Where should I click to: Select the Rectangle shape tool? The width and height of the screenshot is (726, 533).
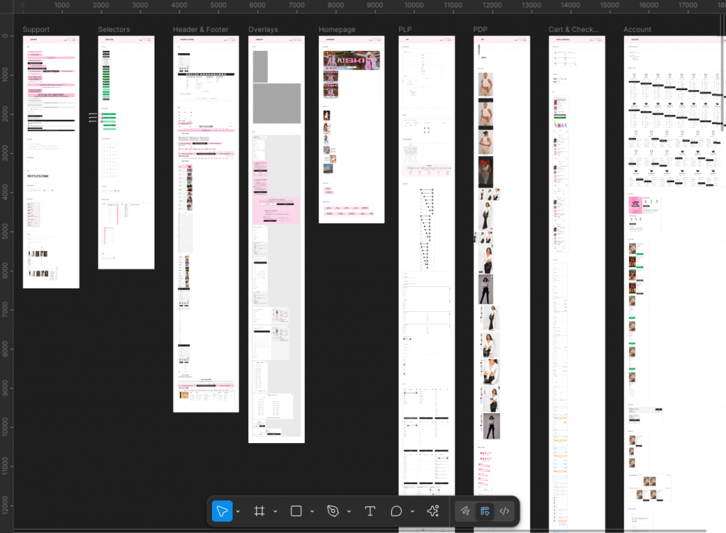296,511
